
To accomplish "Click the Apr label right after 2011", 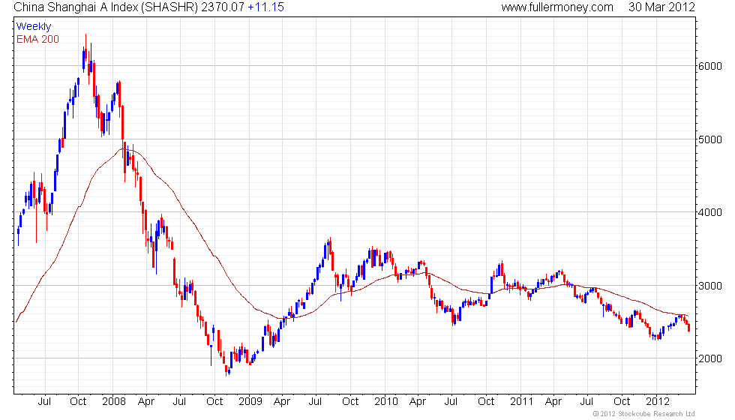I will pos(553,402).
